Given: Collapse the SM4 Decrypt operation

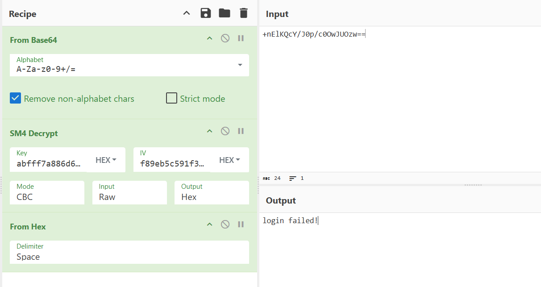Looking at the screenshot, I should point(209,131).
